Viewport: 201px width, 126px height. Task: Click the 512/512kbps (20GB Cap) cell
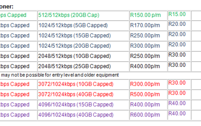tap(68, 15)
